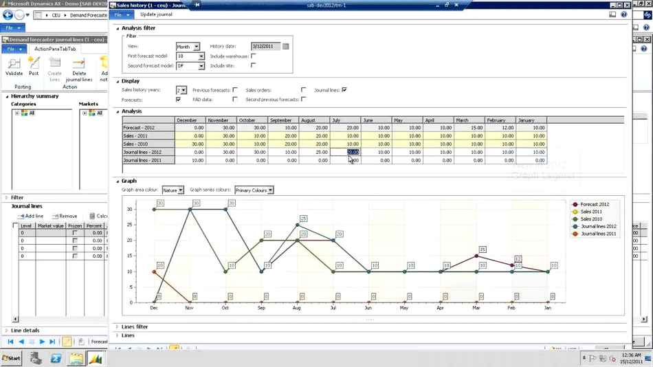Toggle the Include site checkbox
Viewport: 653px width, 367px height.
click(x=254, y=65)
